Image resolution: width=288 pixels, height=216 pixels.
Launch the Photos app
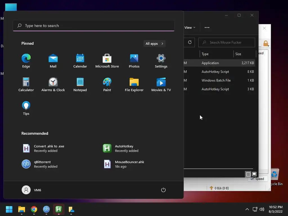click(134, 61)
